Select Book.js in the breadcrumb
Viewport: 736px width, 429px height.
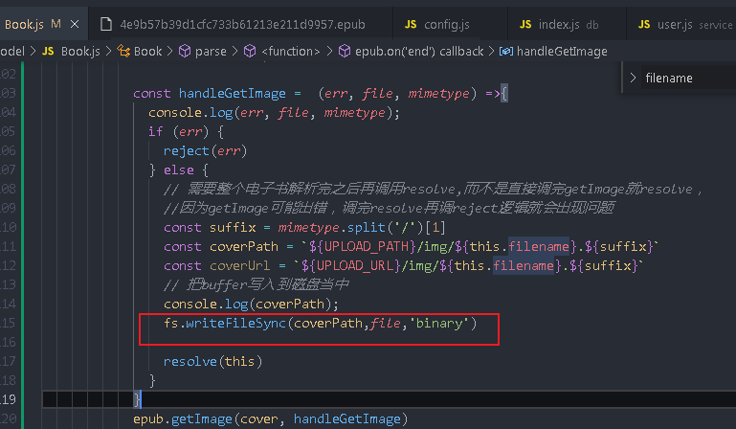(x=80, y=51)
